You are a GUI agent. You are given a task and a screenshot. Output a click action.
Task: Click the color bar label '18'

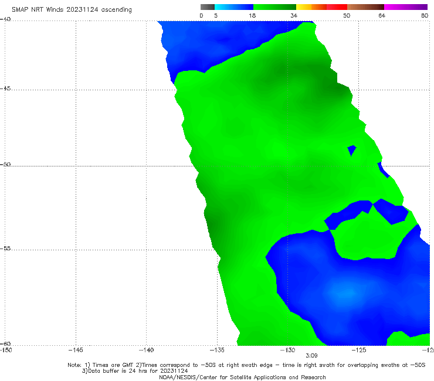click(252, 16)
